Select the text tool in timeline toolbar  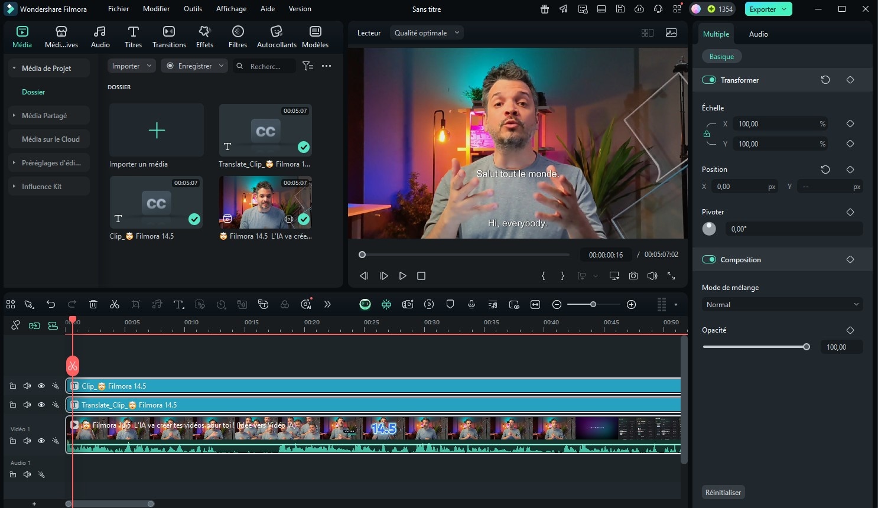pyautogui.click(x=178, y=304)
